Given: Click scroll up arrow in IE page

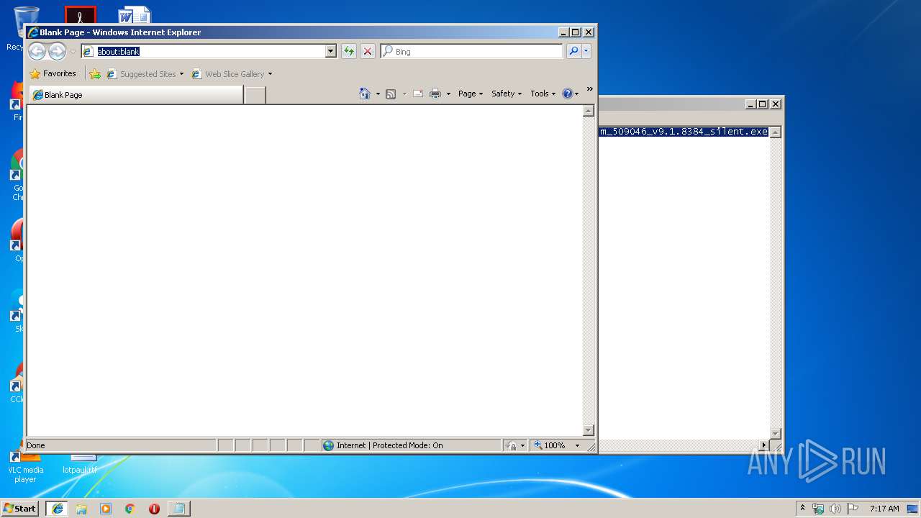Looking at the screenshot, I should [x=588, y=111].
